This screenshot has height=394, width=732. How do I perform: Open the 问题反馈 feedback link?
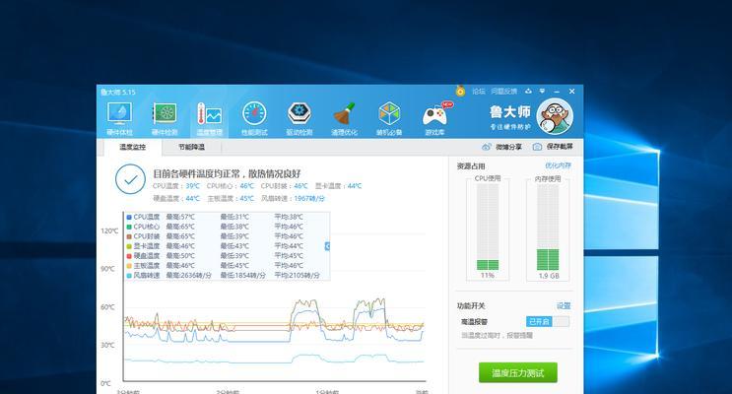[503, 91]
